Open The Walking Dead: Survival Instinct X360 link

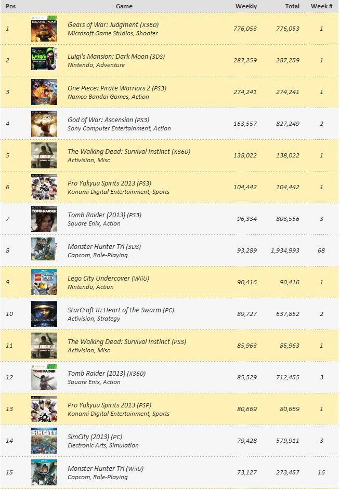click(119, 152)
